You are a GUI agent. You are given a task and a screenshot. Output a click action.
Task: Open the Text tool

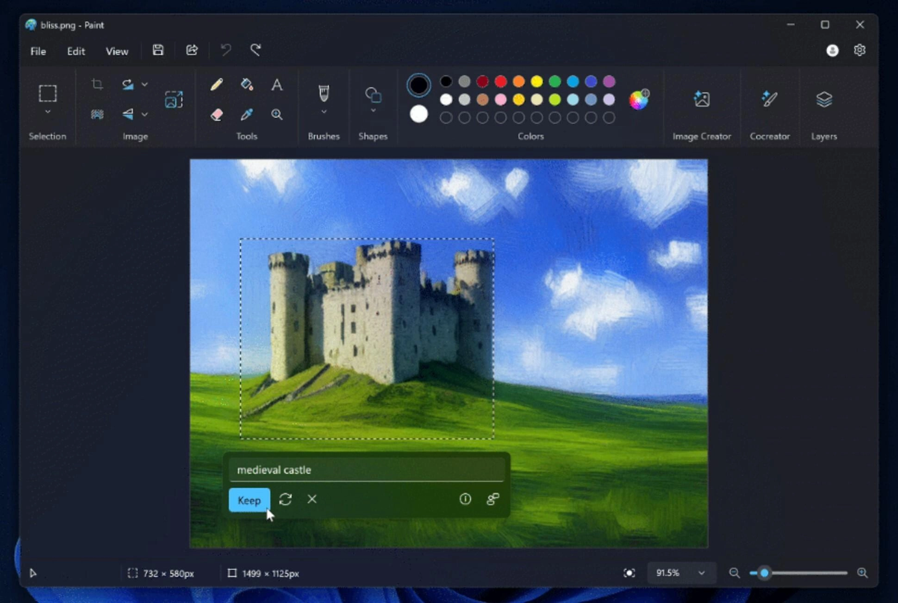tap(276, 85)
